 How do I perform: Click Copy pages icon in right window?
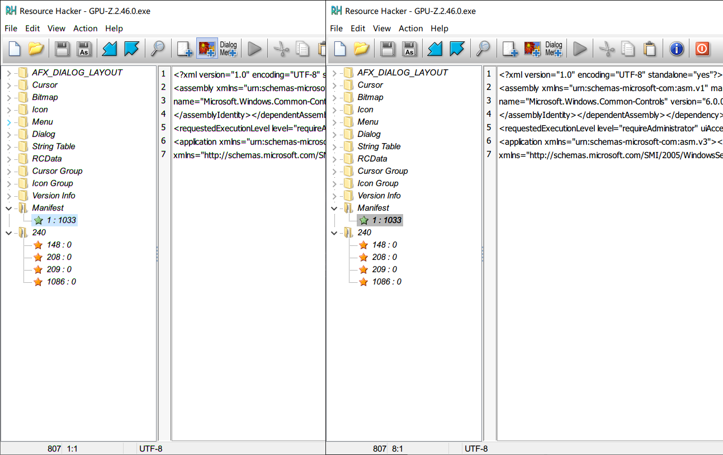click(x=628, y=49)
